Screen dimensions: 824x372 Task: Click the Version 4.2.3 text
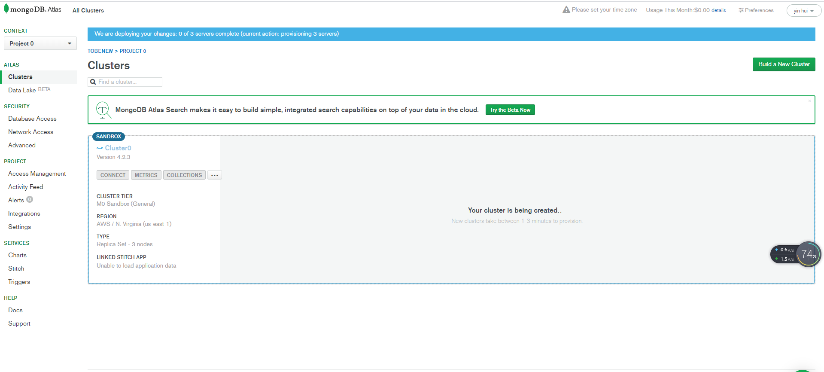(113, 157)
